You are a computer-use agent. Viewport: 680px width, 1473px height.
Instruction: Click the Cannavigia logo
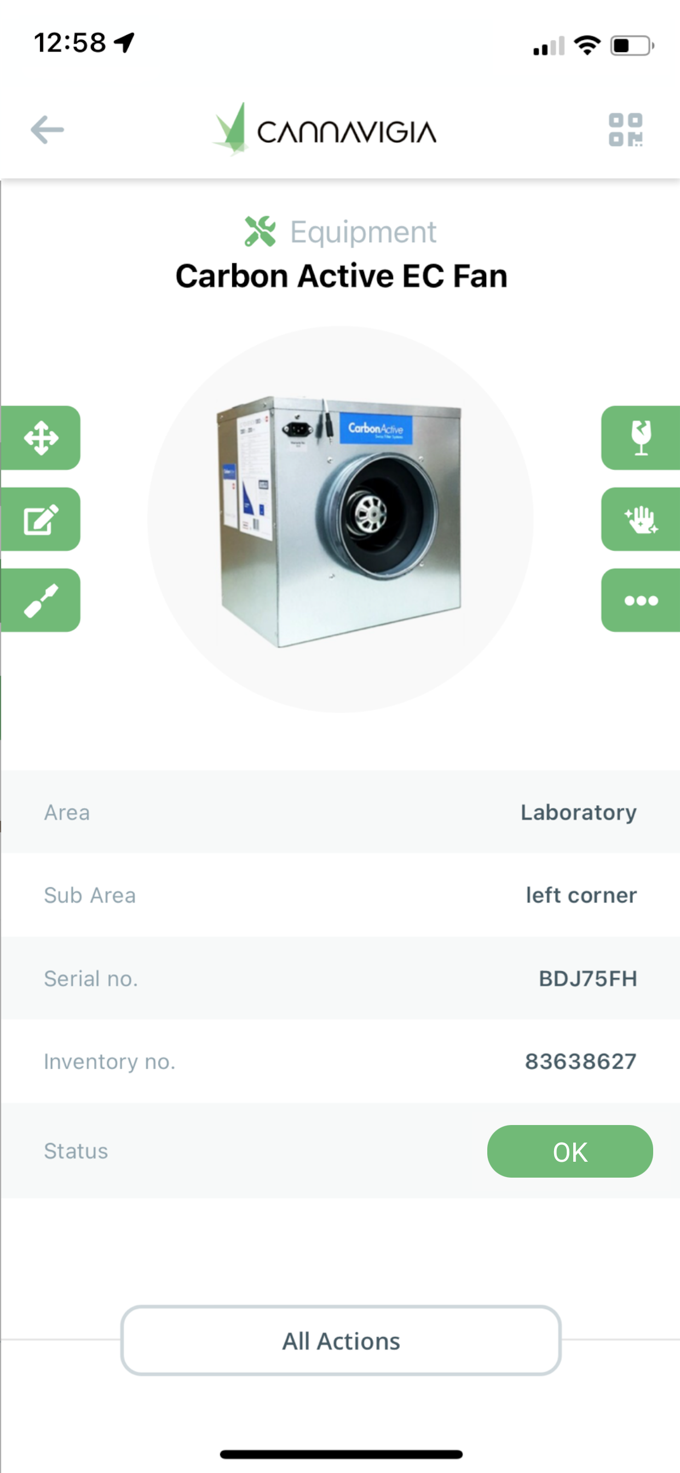(x=325, y=130)
